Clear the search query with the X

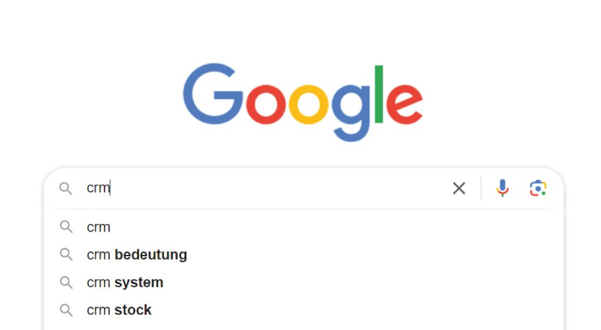click(459, 188)
